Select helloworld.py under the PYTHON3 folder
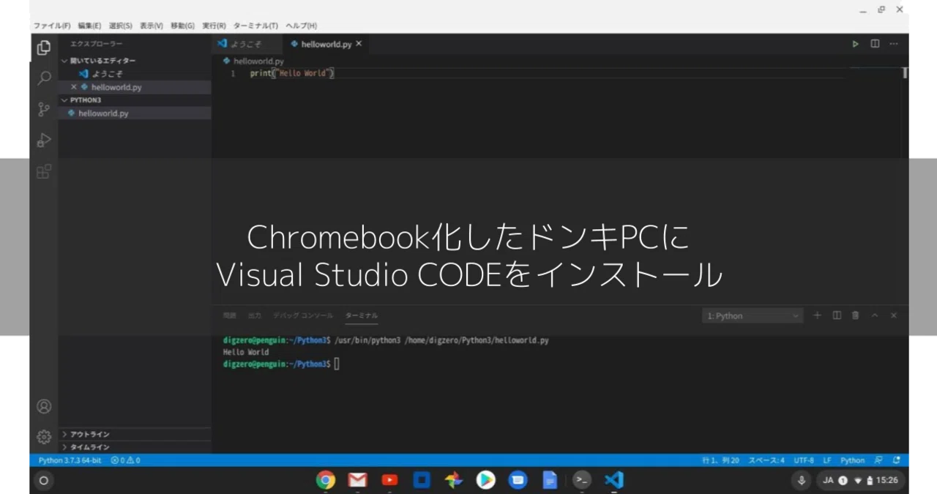Viewport: 937px width, 494px height. coord(135,113)
